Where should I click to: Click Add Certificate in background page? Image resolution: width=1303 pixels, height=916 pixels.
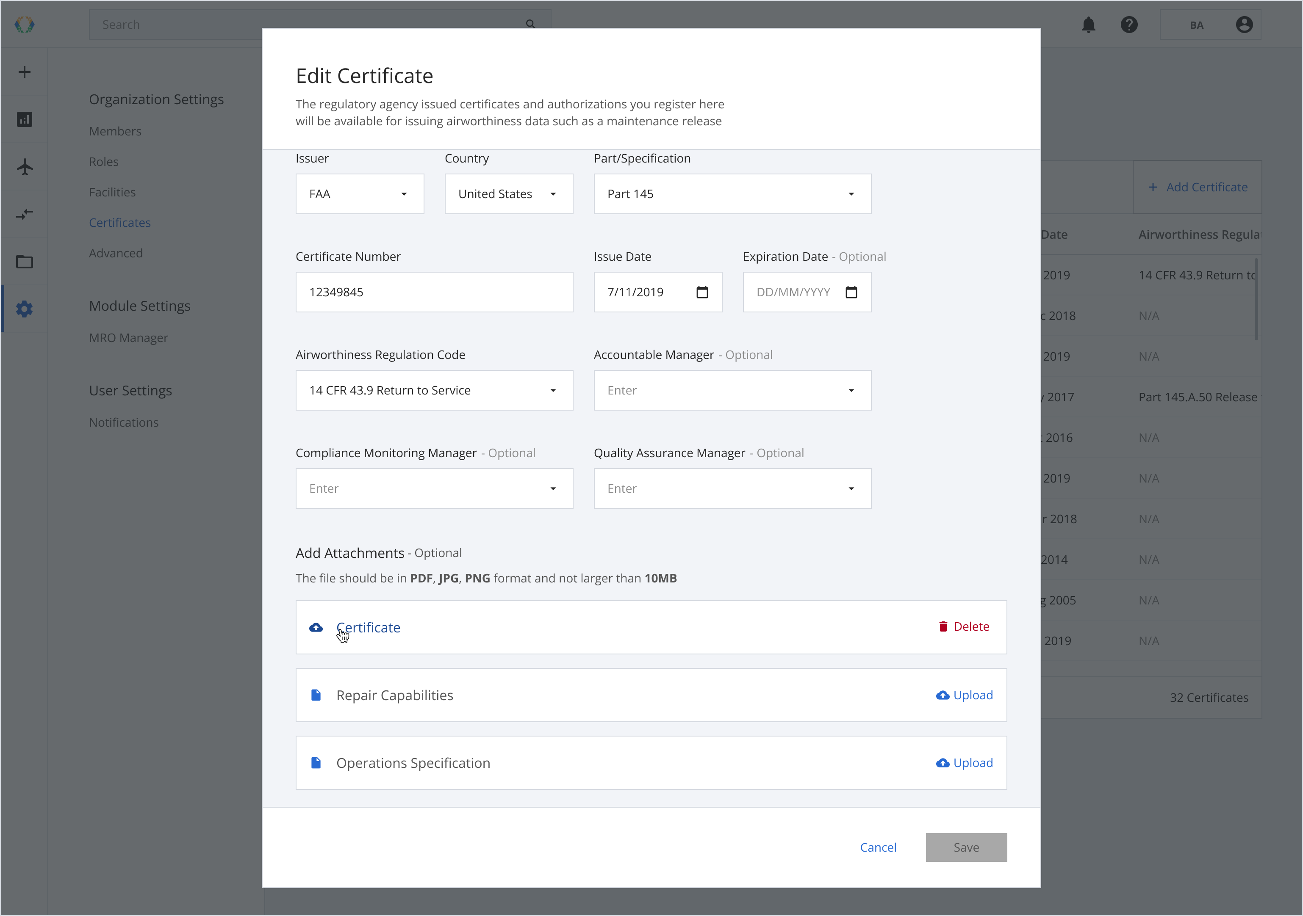pyautogui.click(x=1198, y=187)
